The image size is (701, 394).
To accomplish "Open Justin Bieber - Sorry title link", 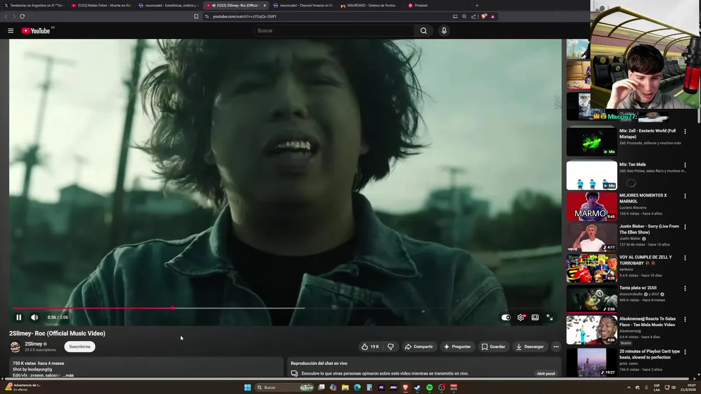I will [x=649, y=229].
